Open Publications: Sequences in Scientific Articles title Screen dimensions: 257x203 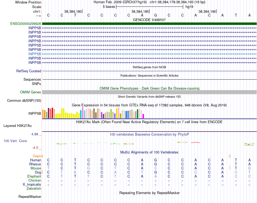[x=149, y=76]
